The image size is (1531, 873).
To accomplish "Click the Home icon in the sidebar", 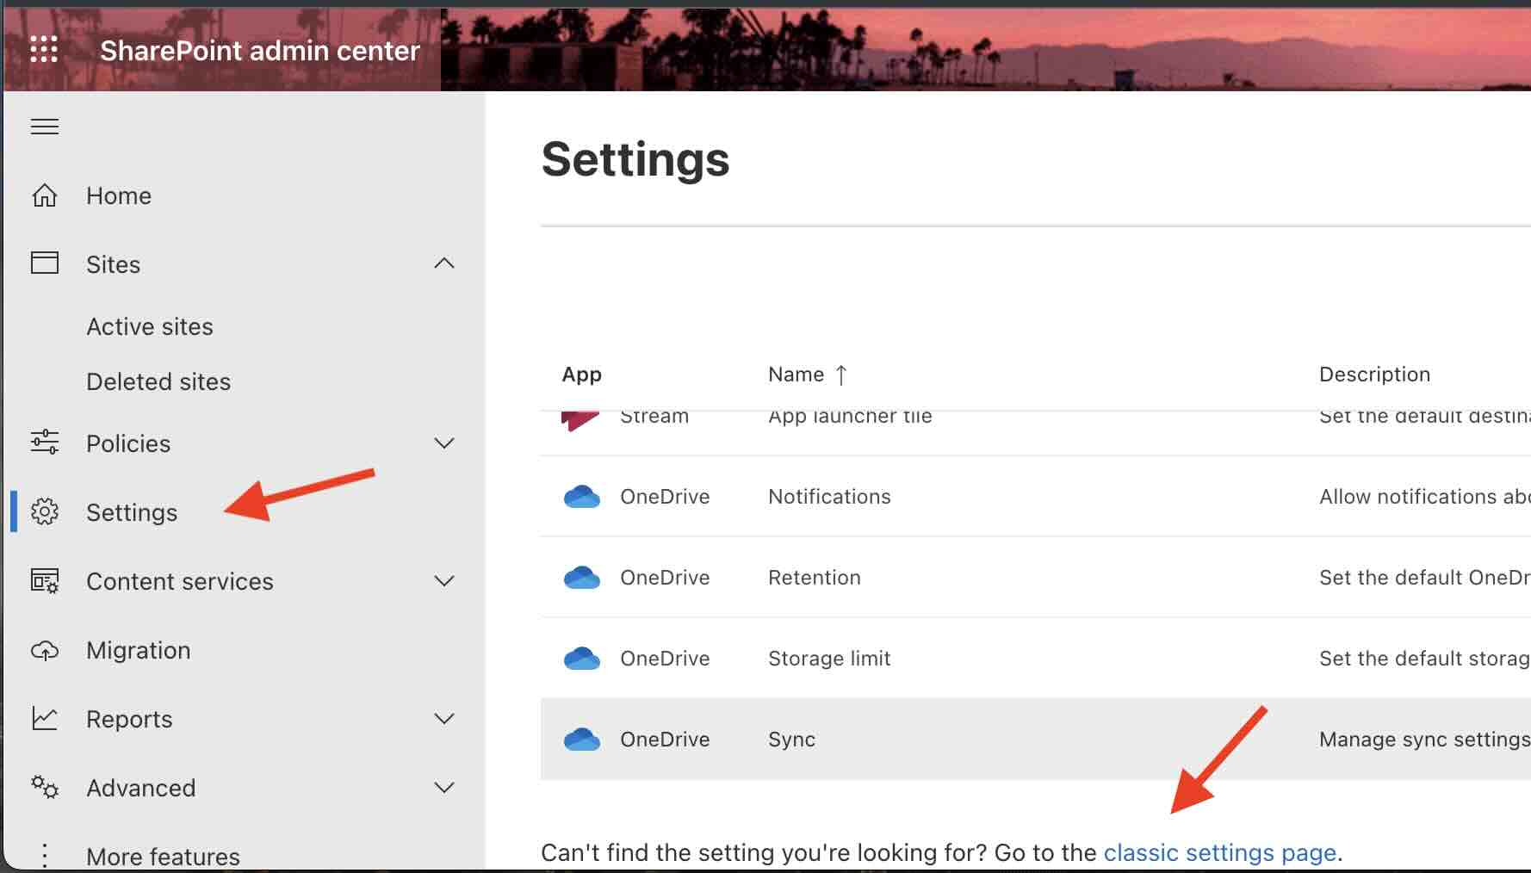I will click(44, 195).
